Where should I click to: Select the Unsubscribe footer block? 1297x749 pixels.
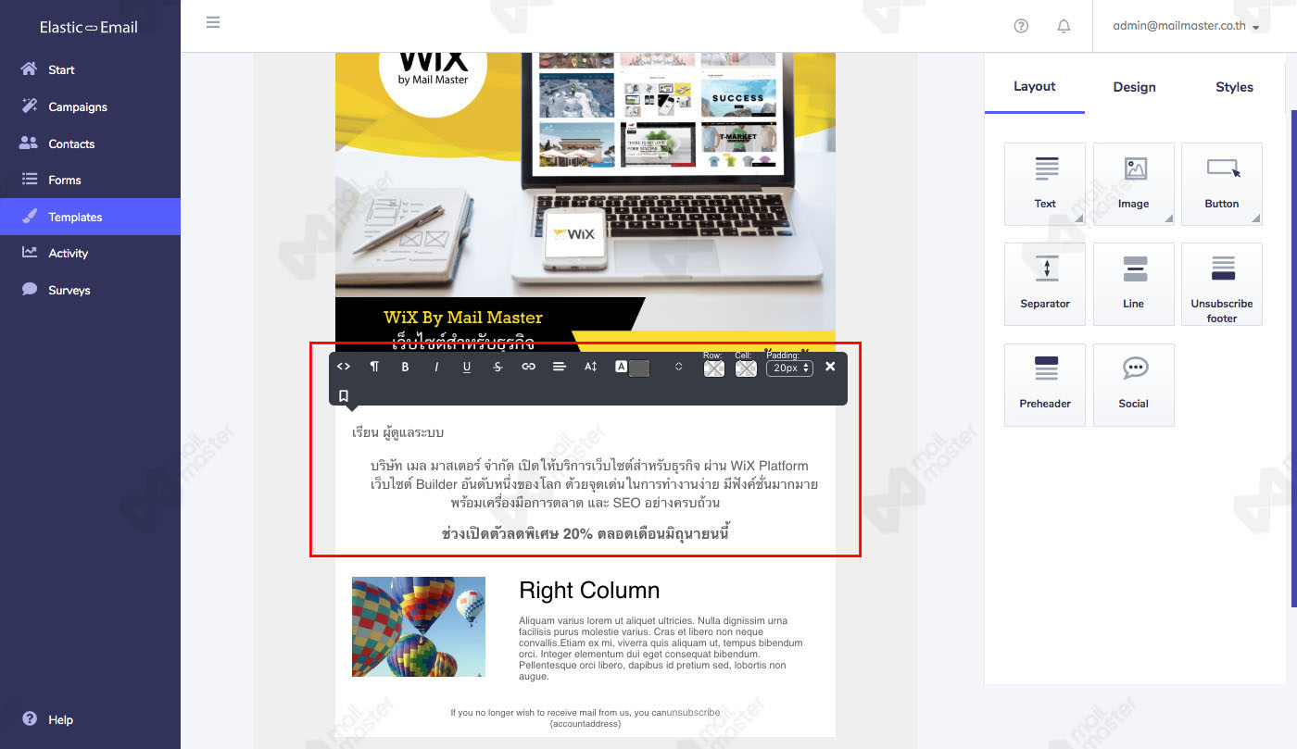click(x=1222, y=284)
